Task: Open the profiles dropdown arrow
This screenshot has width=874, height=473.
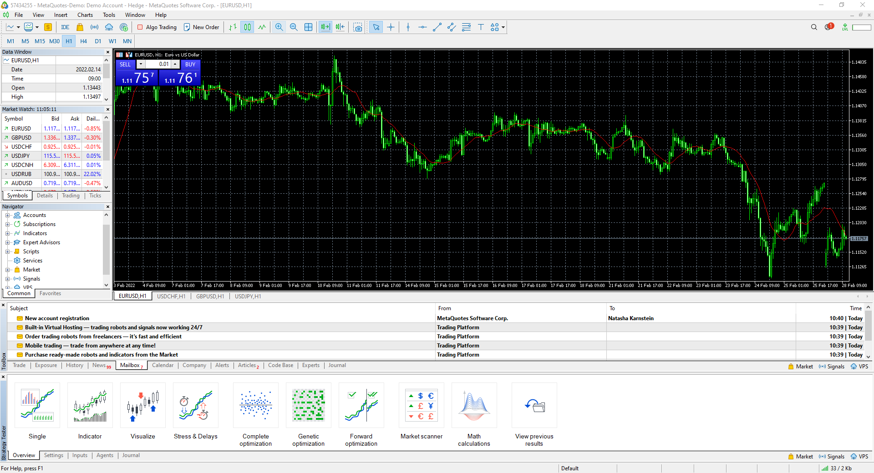Action: [x=37, y=27]
